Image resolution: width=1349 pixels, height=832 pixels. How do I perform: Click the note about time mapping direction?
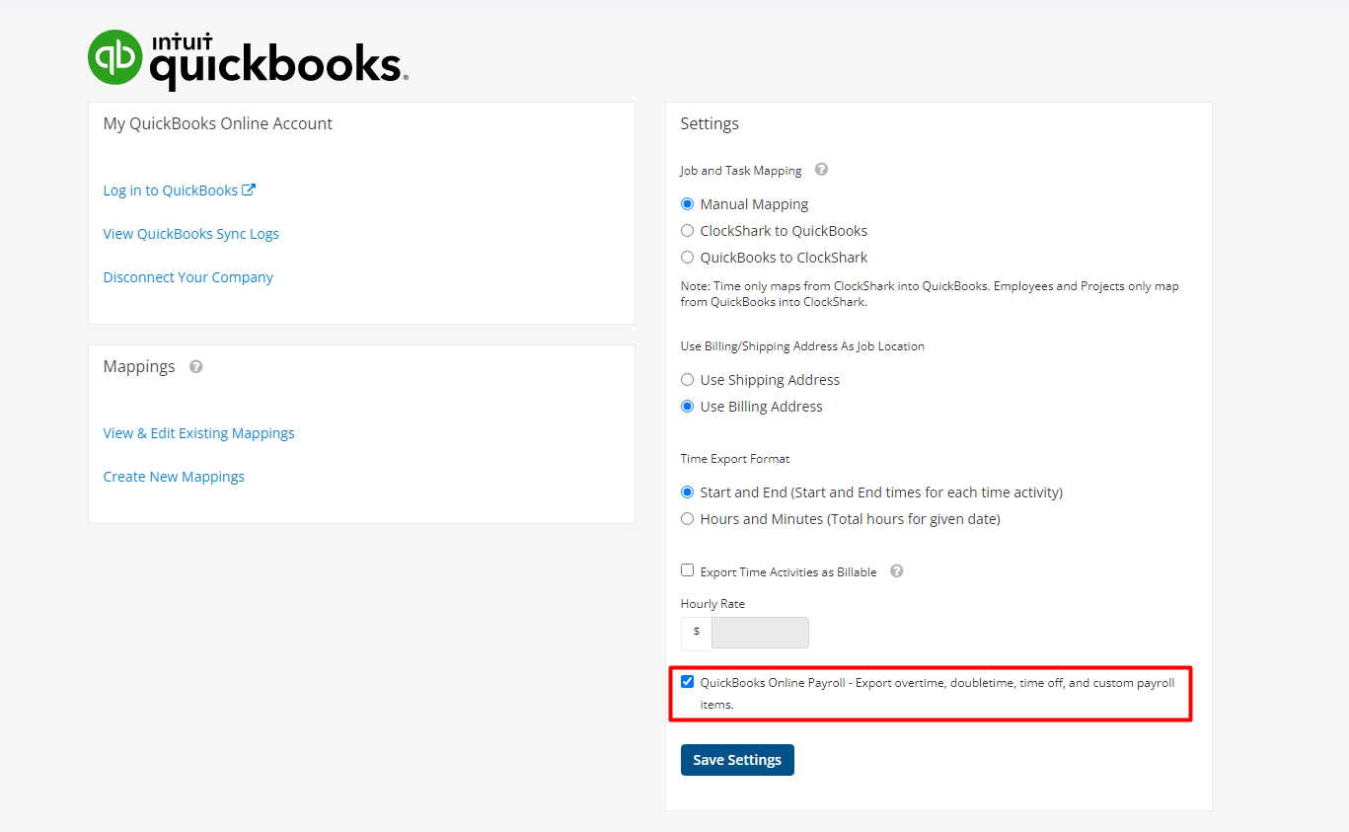point(930,294)
